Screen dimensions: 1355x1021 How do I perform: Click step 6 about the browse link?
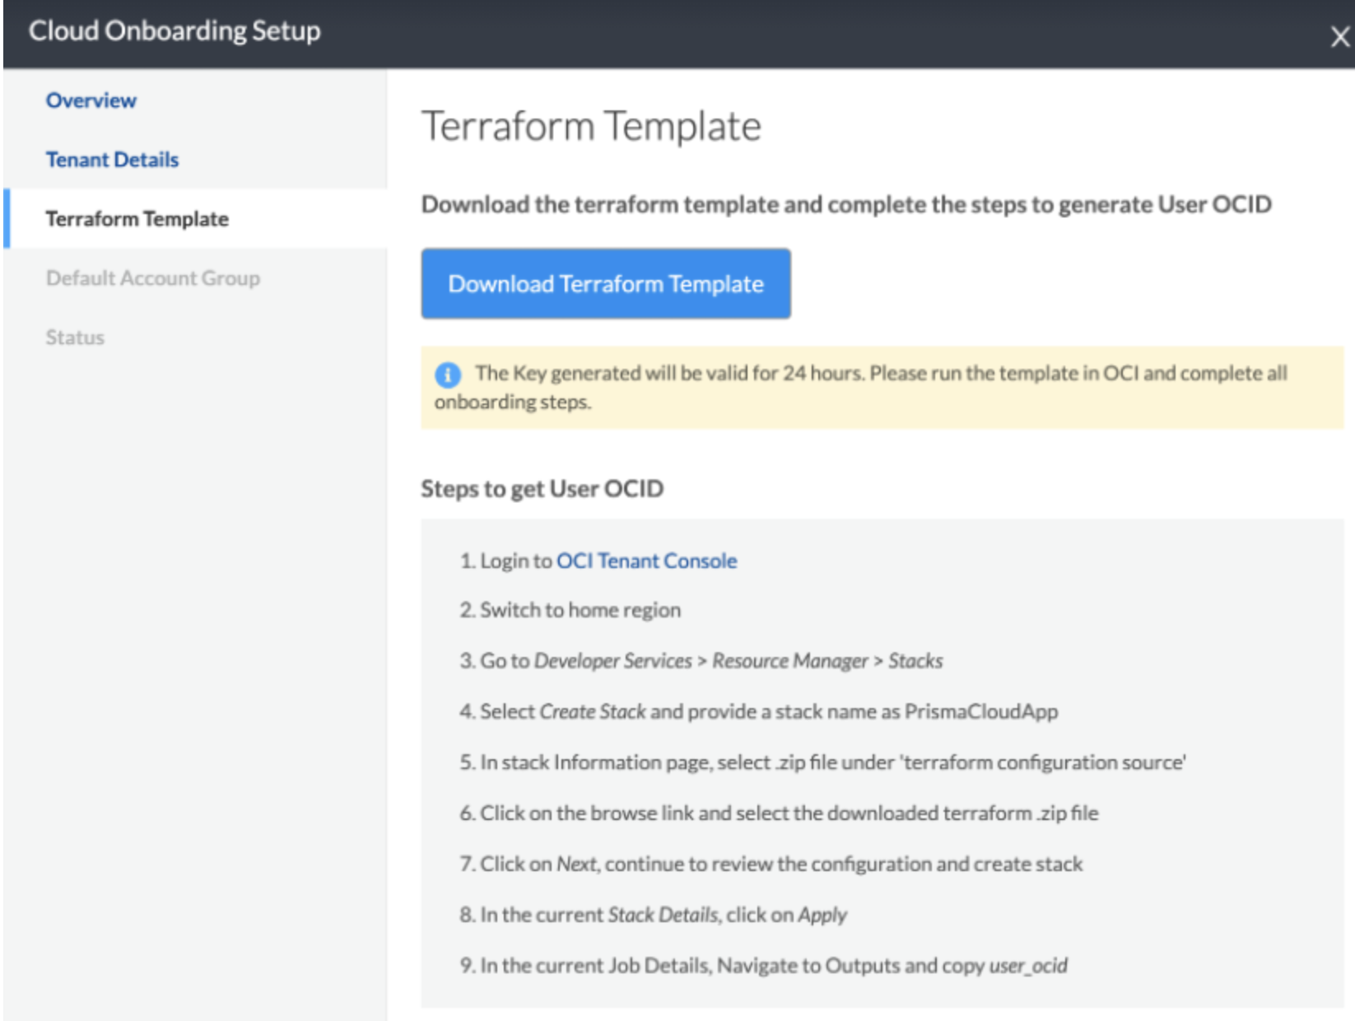click(x=779, y=814)
